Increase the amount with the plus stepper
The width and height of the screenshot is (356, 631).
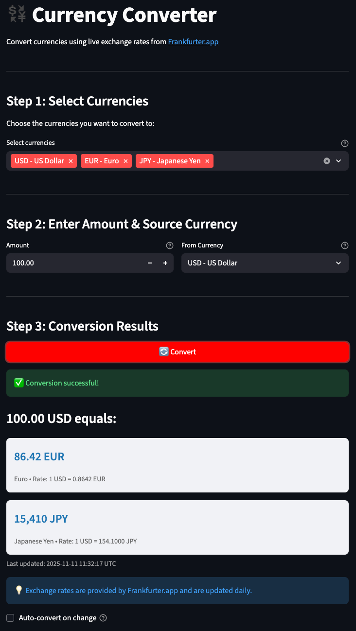click(165, 263)
